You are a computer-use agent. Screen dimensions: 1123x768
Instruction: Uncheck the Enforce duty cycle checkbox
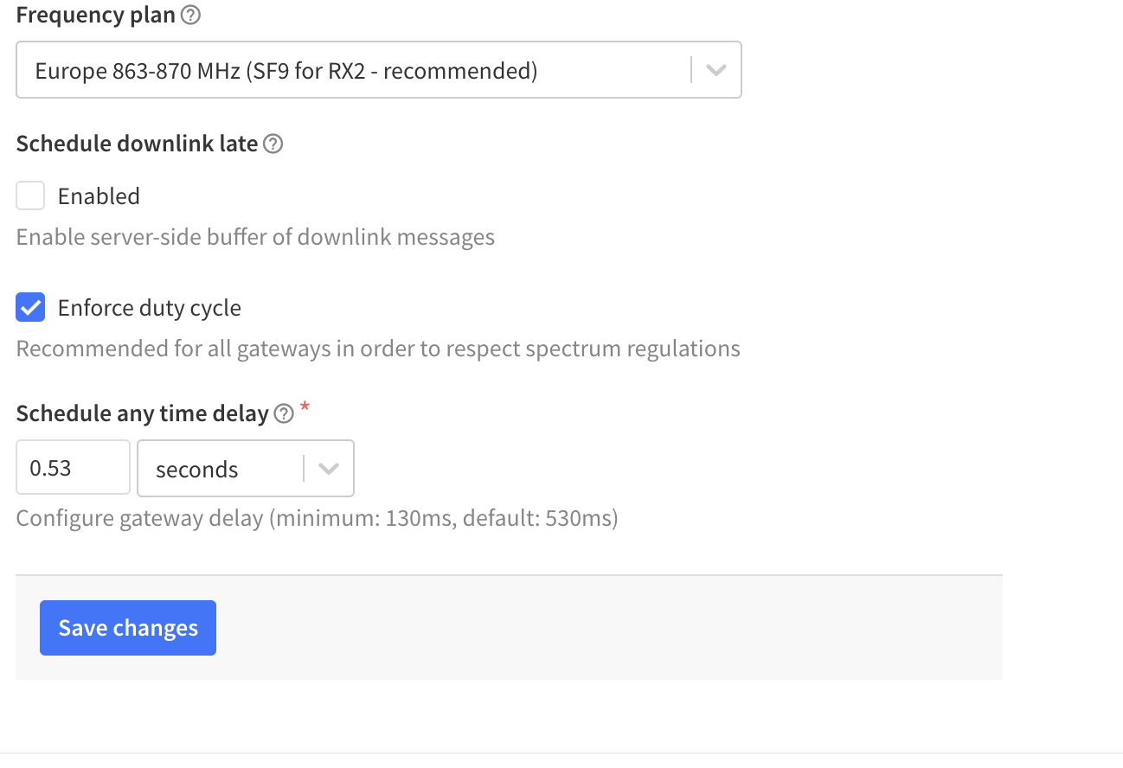point(30,308)
